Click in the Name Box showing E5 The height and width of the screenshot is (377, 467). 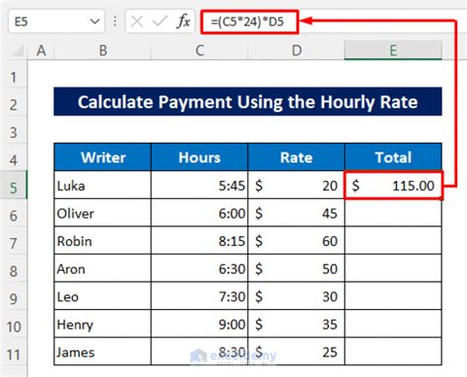(49, 22)
